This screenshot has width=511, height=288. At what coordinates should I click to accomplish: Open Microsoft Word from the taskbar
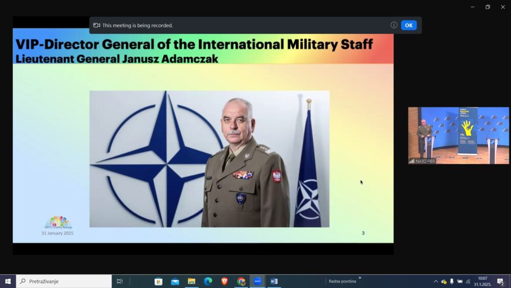(274, 281)
